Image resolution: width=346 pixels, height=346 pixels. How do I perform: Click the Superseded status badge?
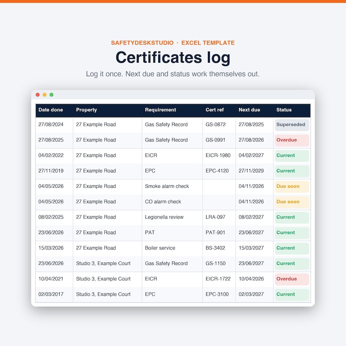point(292,125)
